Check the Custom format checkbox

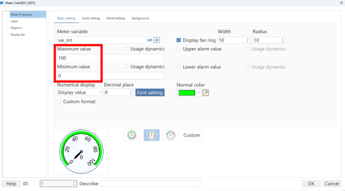pos(59,101)
